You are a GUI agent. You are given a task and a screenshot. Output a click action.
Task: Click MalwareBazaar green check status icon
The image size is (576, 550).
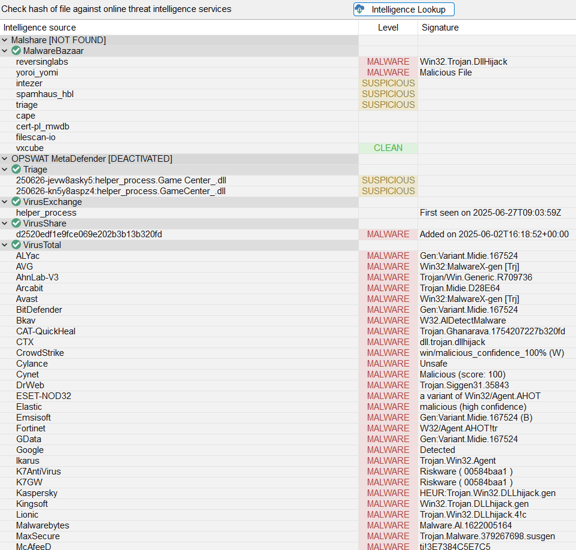tap(16, 51)
